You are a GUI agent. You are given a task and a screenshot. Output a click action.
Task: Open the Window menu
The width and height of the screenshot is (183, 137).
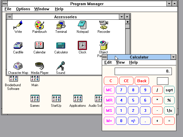point(42,9)
